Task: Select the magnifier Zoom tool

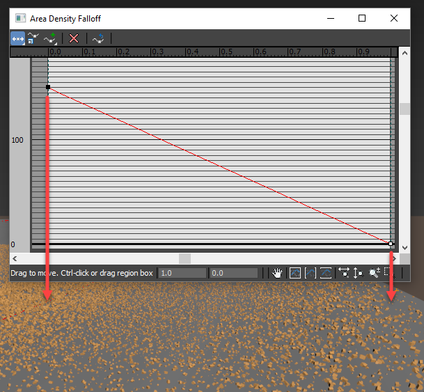Action: (375, 273)
